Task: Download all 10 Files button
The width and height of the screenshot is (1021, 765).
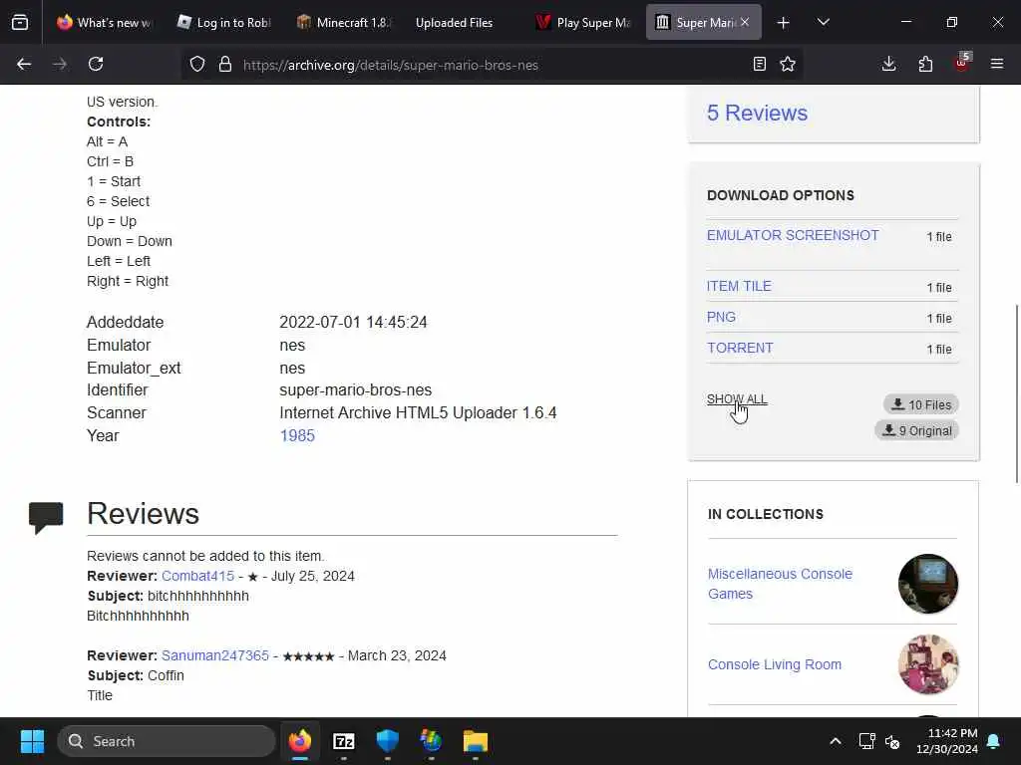Action: (x=920, y=404)
